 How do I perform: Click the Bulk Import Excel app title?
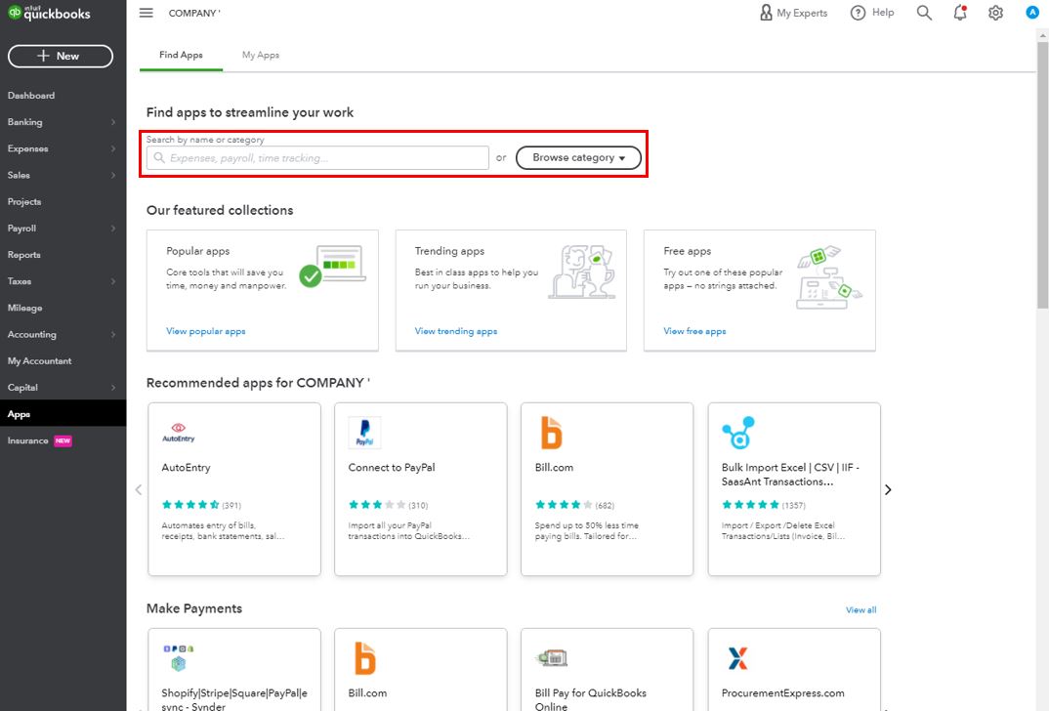pyautogui.click(x=790, y=475)
